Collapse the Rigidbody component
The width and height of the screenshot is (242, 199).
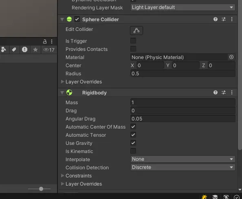(x=62, y=93)
